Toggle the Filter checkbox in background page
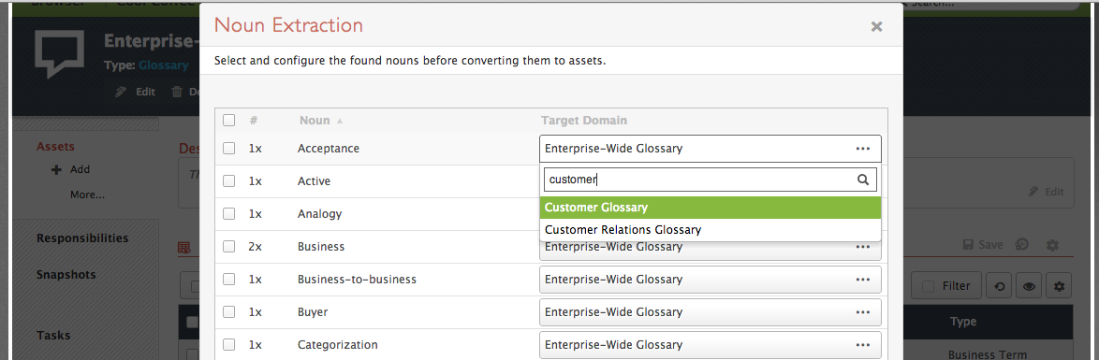Screen dimensions: 1099x360 tap(928, 286)
